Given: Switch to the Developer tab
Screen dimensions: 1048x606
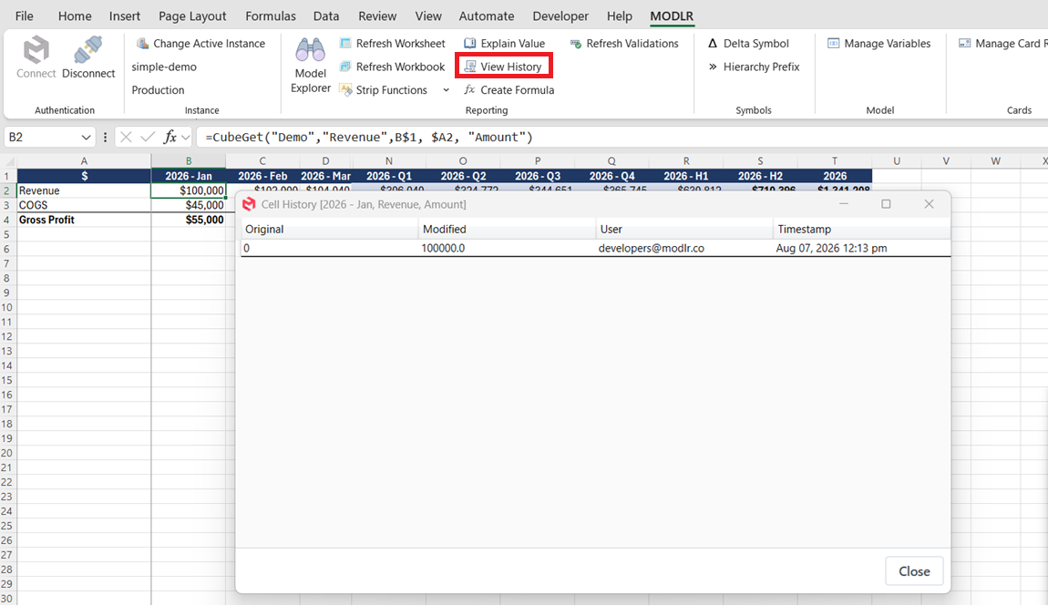Looking at the screenshot, I should 560,16.
